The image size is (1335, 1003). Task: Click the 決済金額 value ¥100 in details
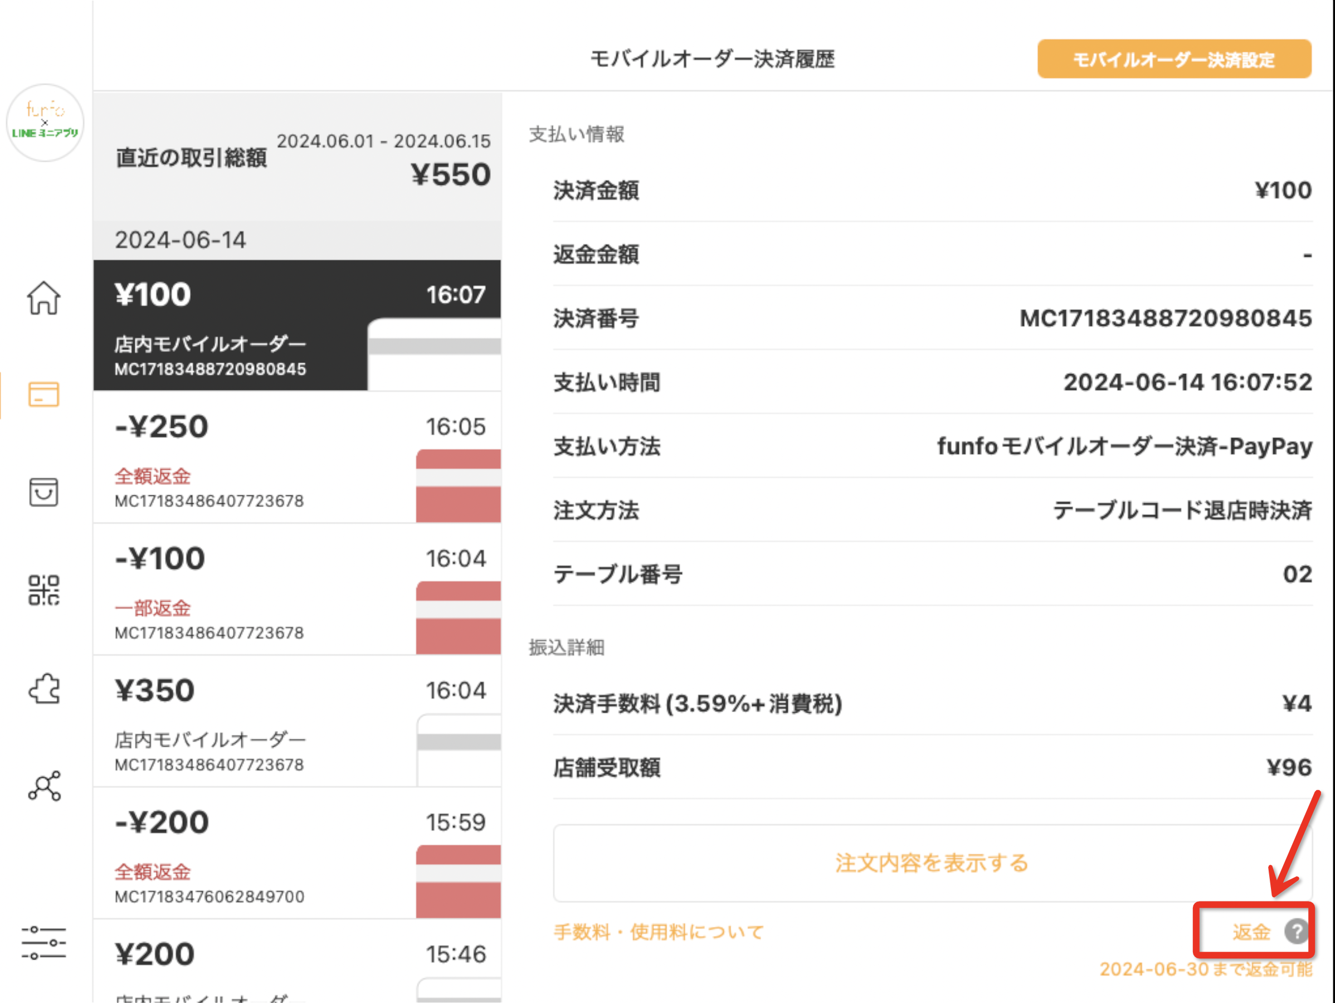tap(1283, 190)
